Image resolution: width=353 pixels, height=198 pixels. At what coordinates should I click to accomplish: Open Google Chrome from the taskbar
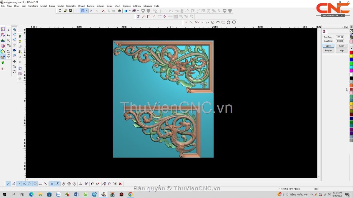130,194
